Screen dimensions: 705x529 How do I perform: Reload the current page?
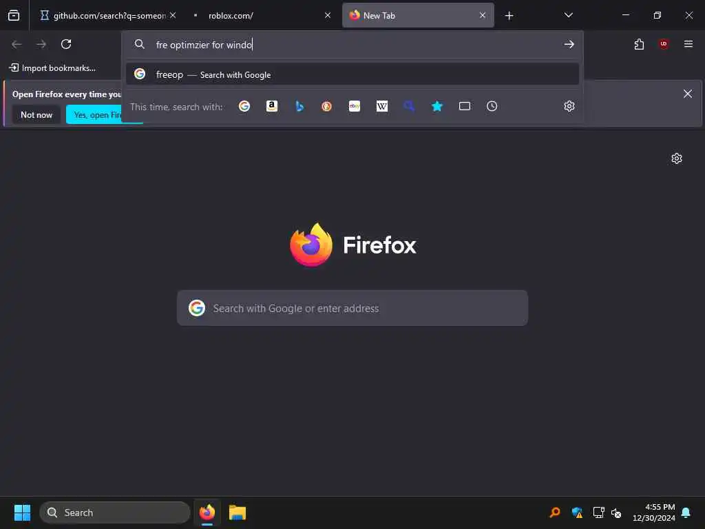(66, 44)
